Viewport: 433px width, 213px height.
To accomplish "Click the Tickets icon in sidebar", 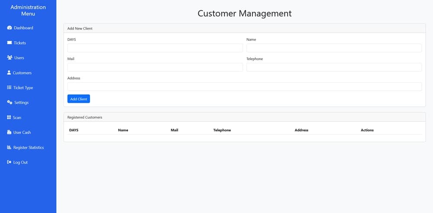I will point(10,43).
